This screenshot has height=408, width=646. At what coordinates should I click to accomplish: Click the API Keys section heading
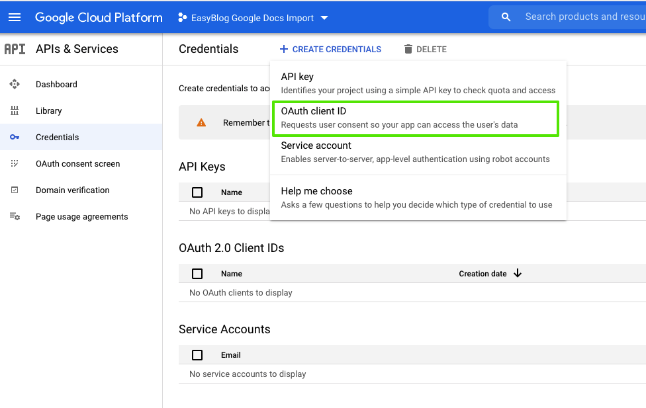coord(202,167)
